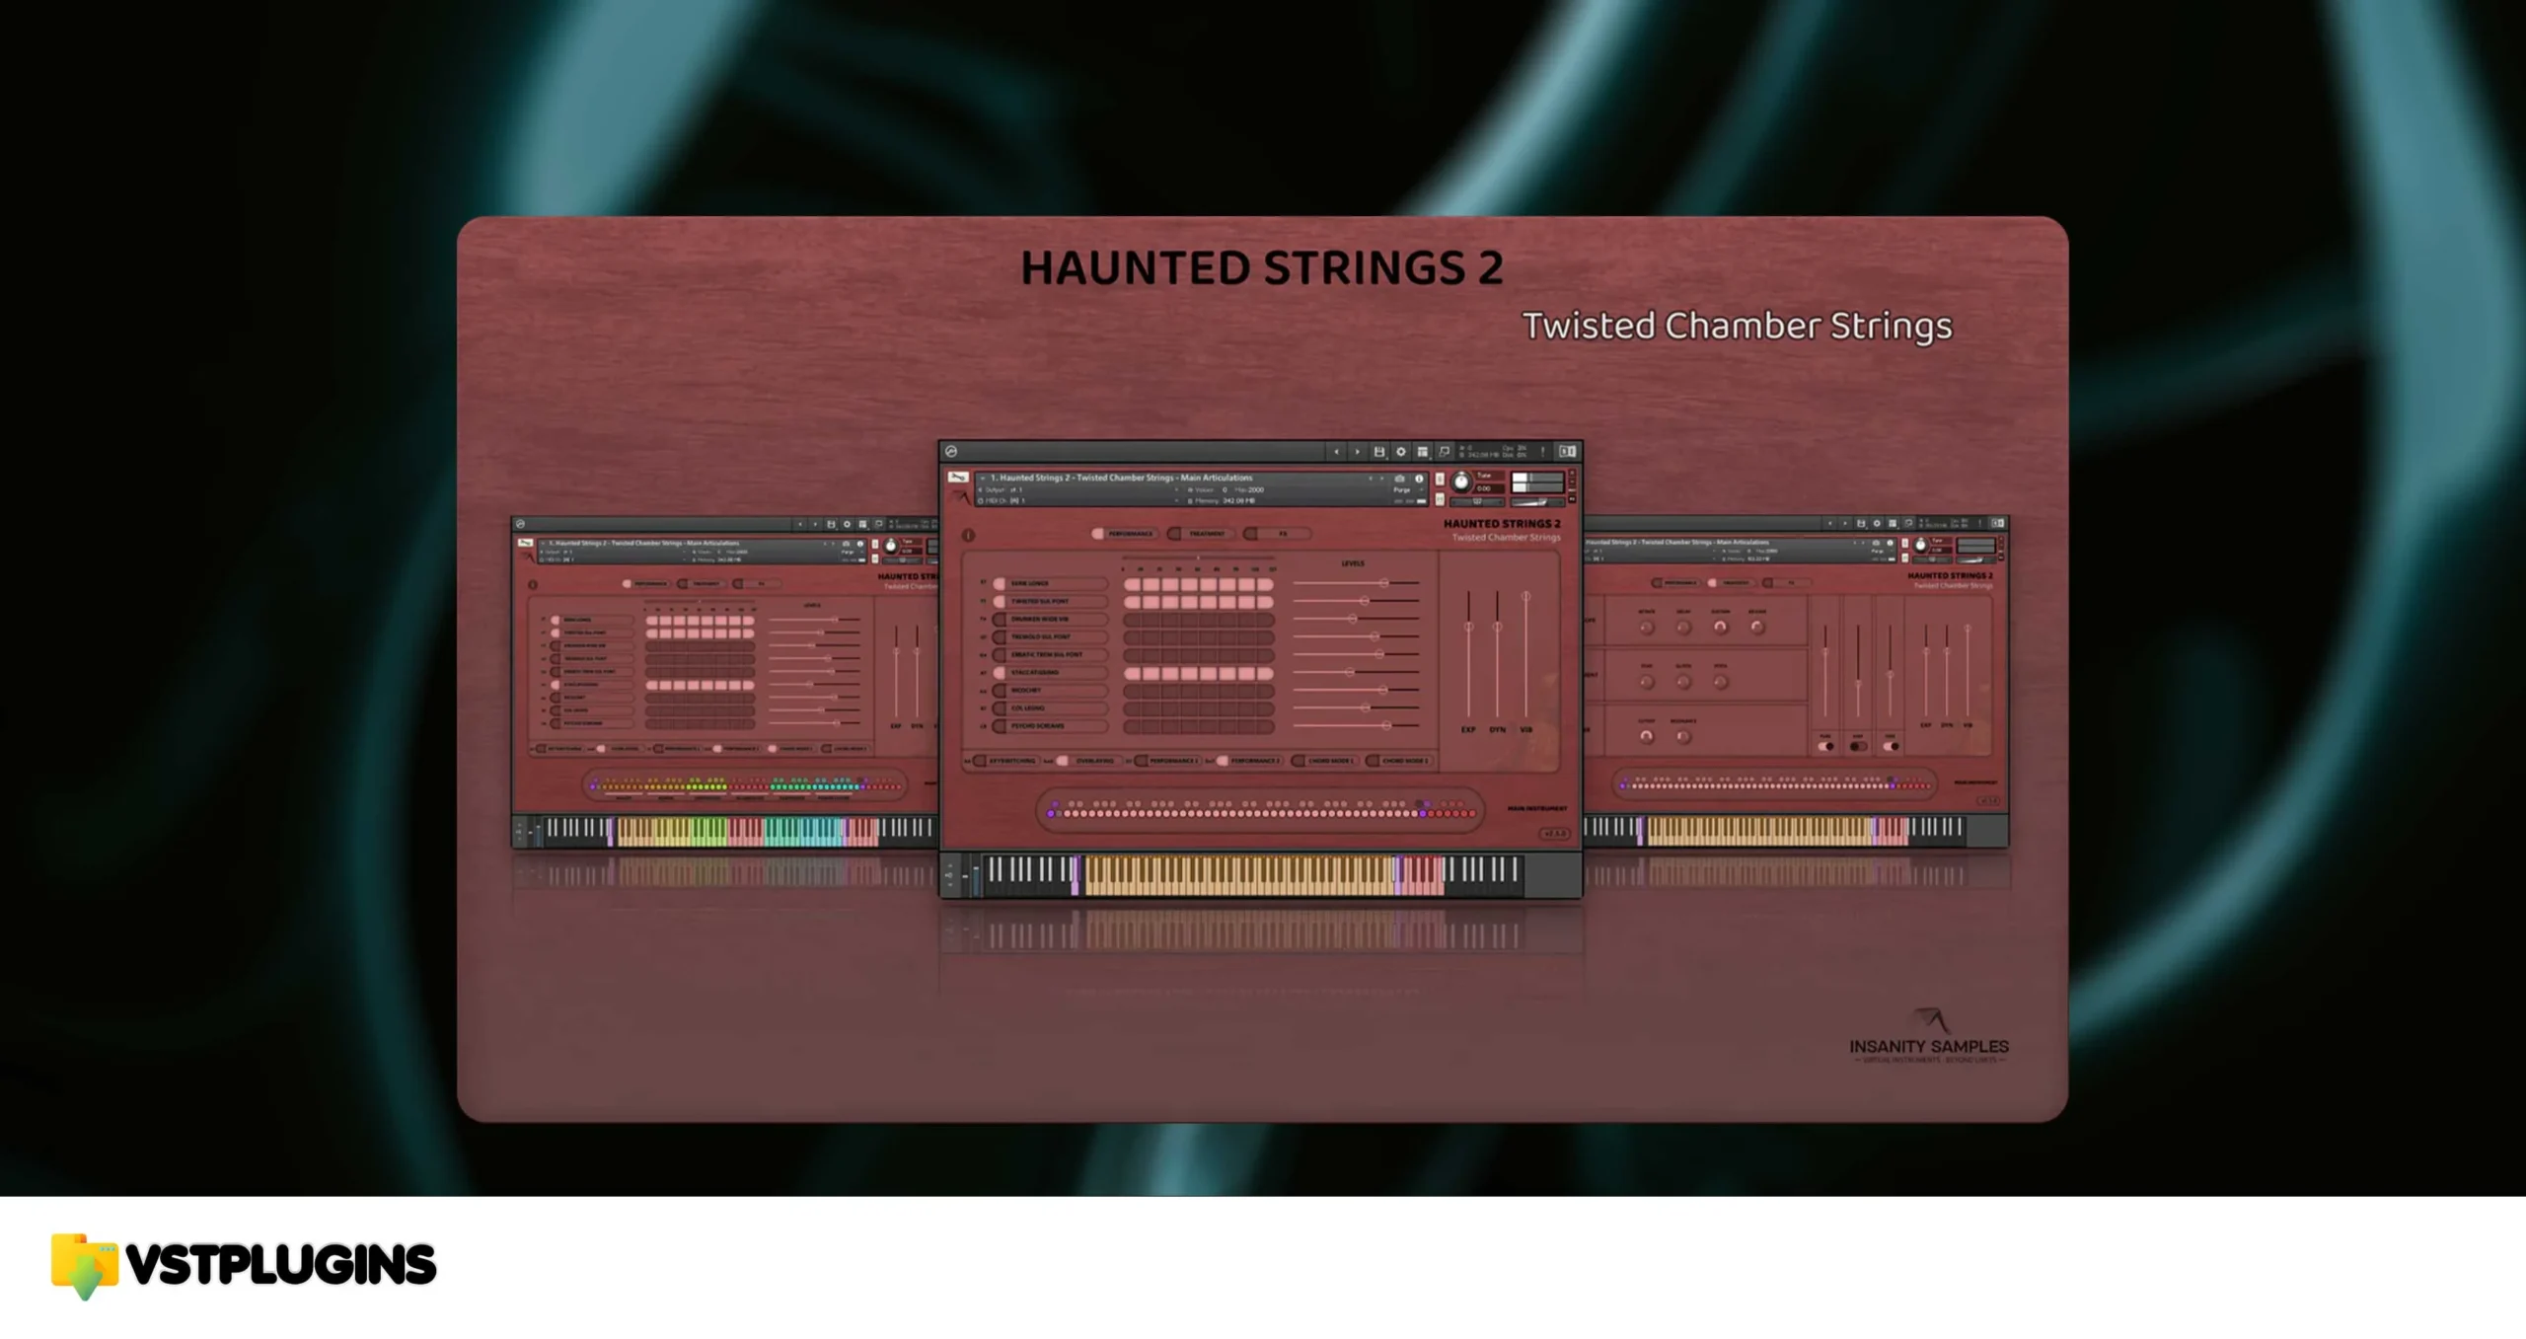Viewport: 2526px width, 1339px height.
Task: Click the VSTPLUGINS logo link
Action: (244, 1266)
